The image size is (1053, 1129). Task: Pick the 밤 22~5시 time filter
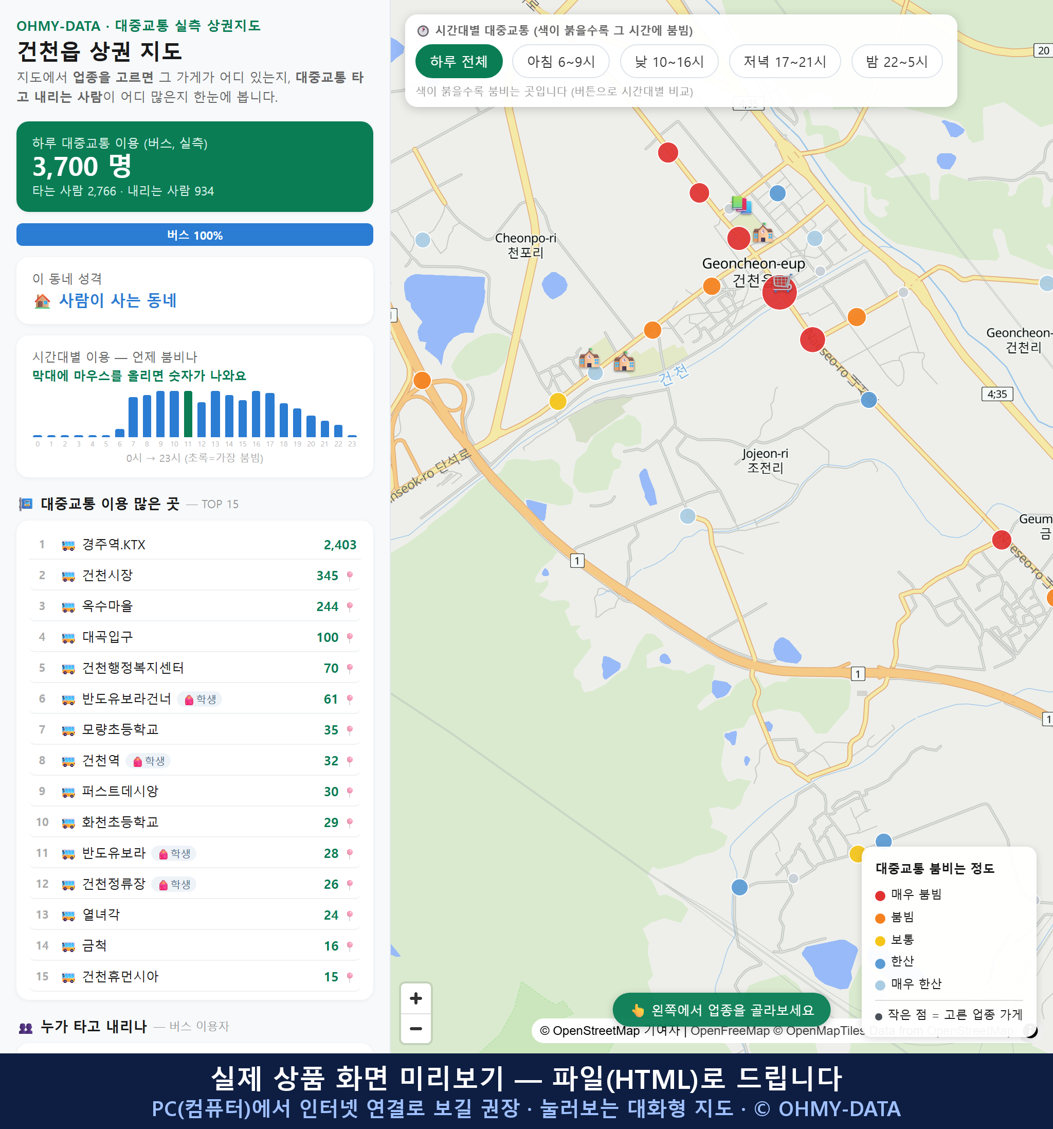(896, 61)
